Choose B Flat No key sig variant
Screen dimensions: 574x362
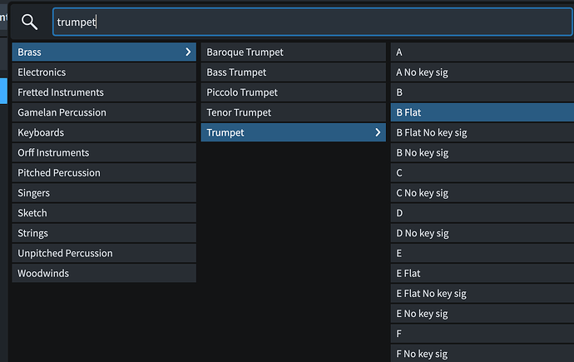pyautogui.click(x=482, y=132)
